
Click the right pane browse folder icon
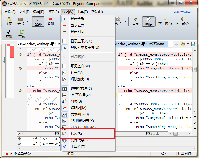(x=183, y=44)
